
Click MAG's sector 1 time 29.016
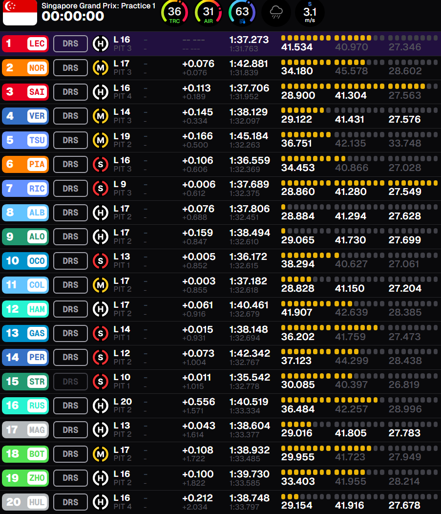[x=297, y=433]
